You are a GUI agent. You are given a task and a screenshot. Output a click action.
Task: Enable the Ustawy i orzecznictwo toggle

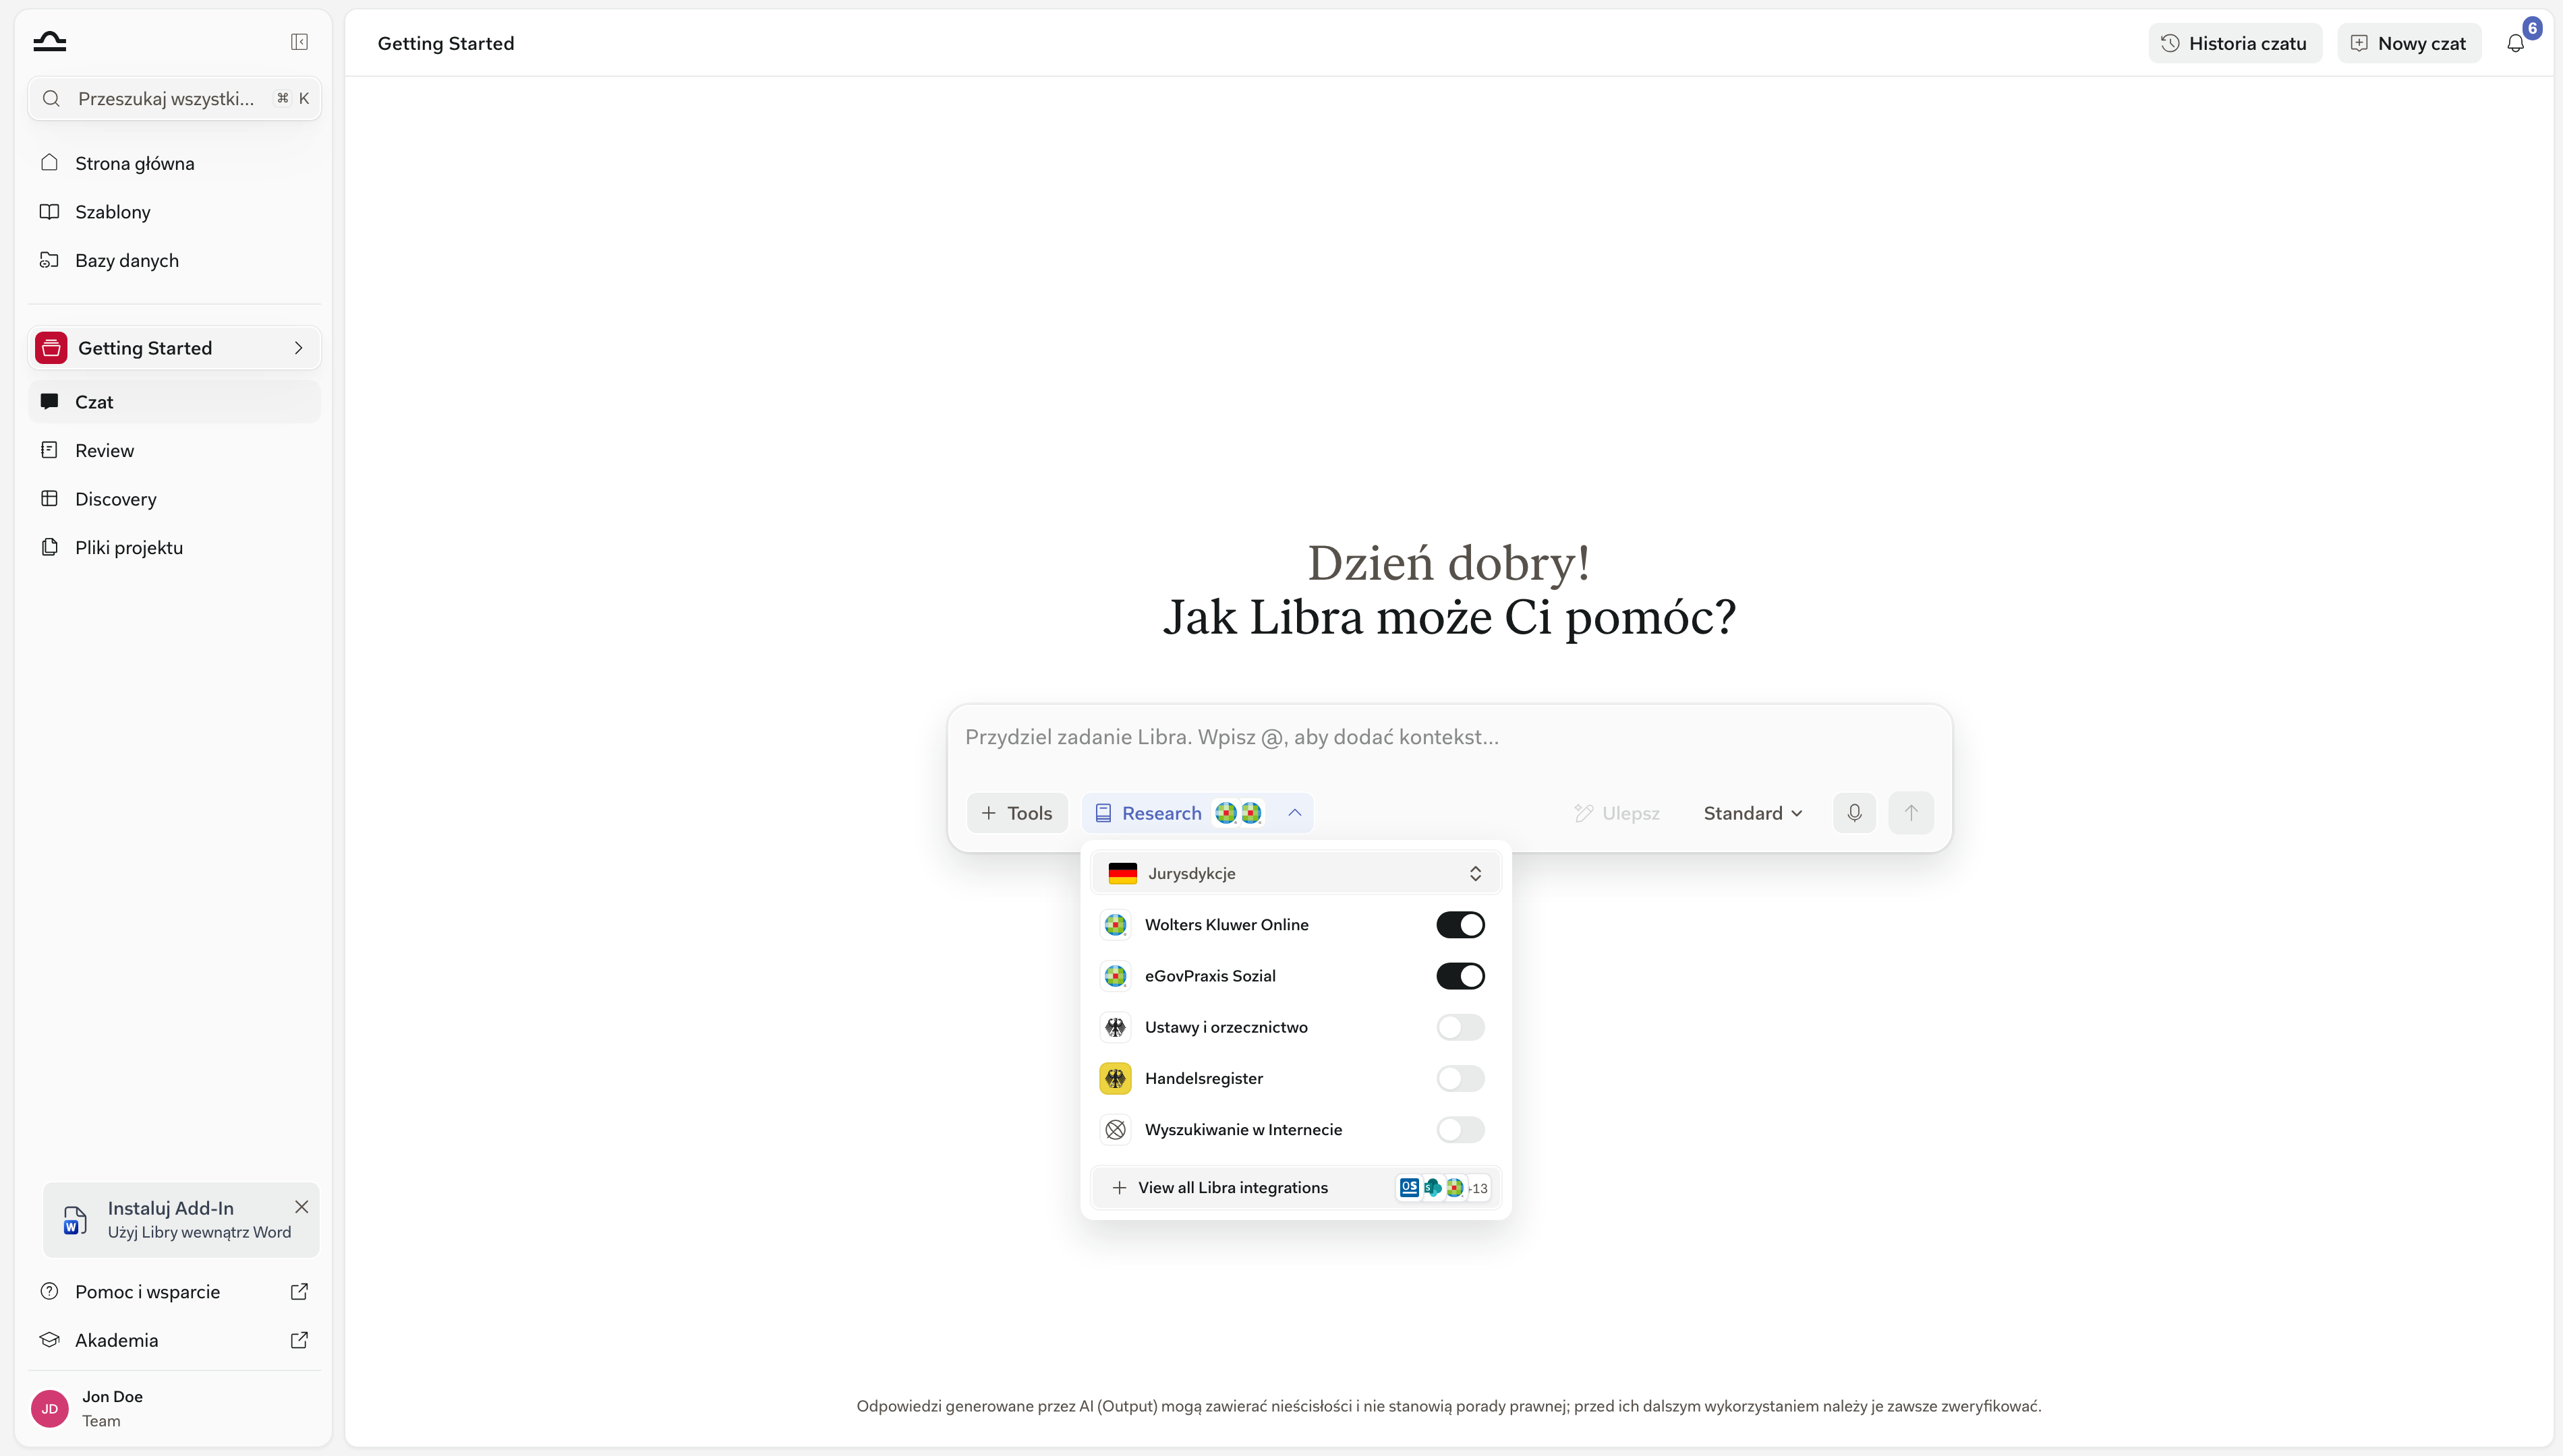point(1460,1027)
